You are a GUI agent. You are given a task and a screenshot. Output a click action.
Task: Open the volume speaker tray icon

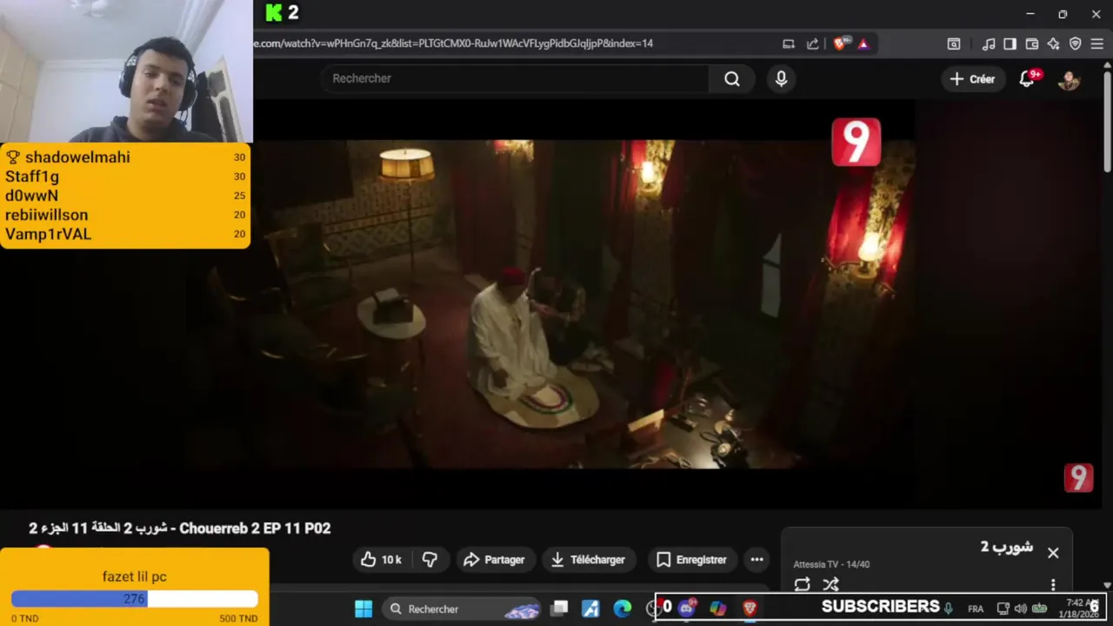[1020, 609]
